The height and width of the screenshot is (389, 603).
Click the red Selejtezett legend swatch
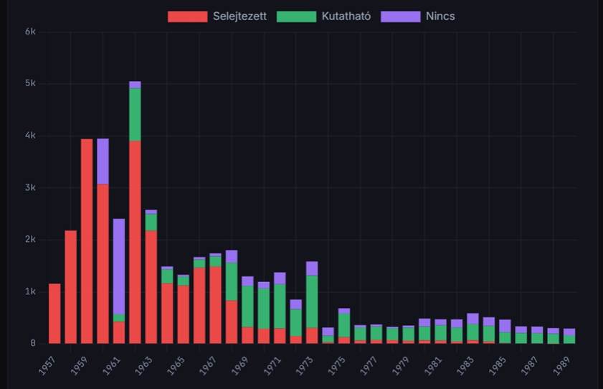tap(188, 17)
